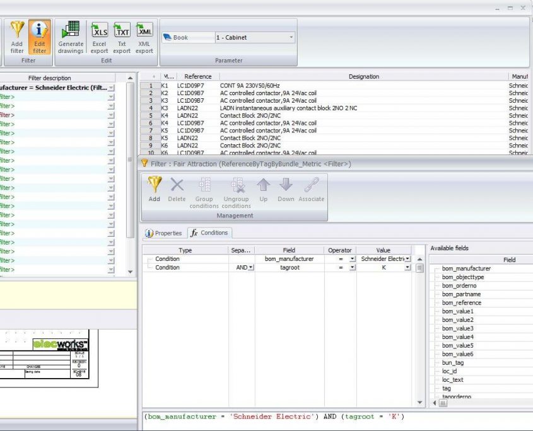Select the Schneider Electric filter description row
This screenshot has height=431, width=533.
(x=56, y=88)
